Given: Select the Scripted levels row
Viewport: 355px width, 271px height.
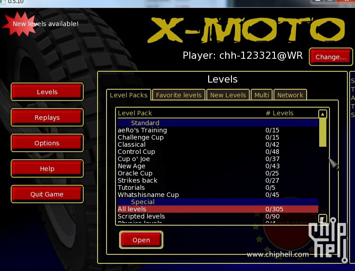Looking at the screenshot, I should coord(218,216).
